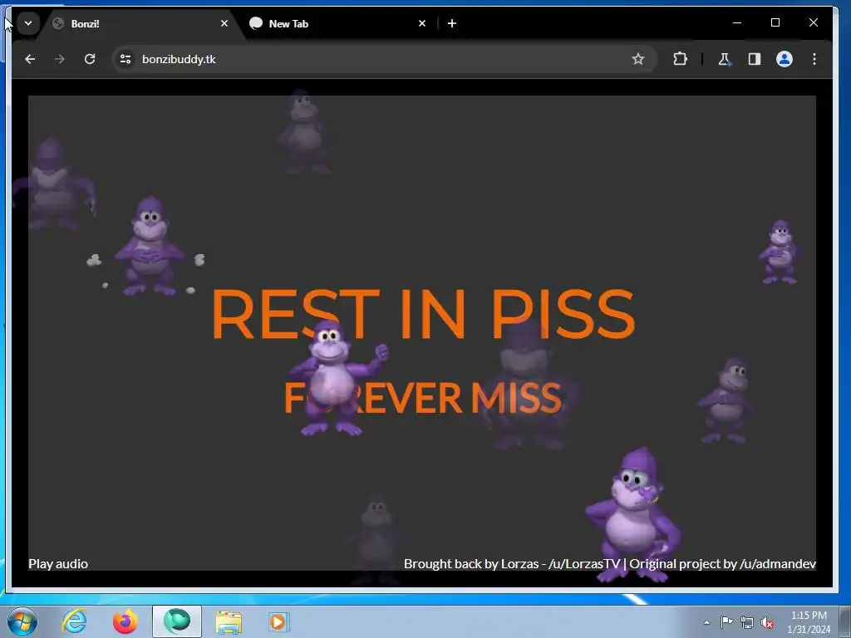851x638 pixels.
Task: Open the Extensions puzzle icon
Action: (x=680, y=59)
